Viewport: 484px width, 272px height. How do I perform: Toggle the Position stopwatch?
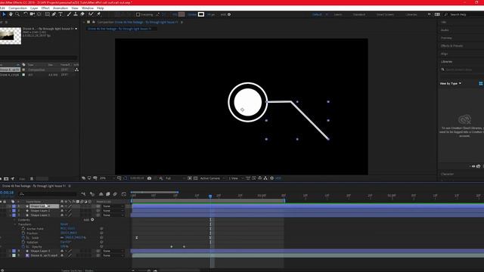tap(23, 233)
